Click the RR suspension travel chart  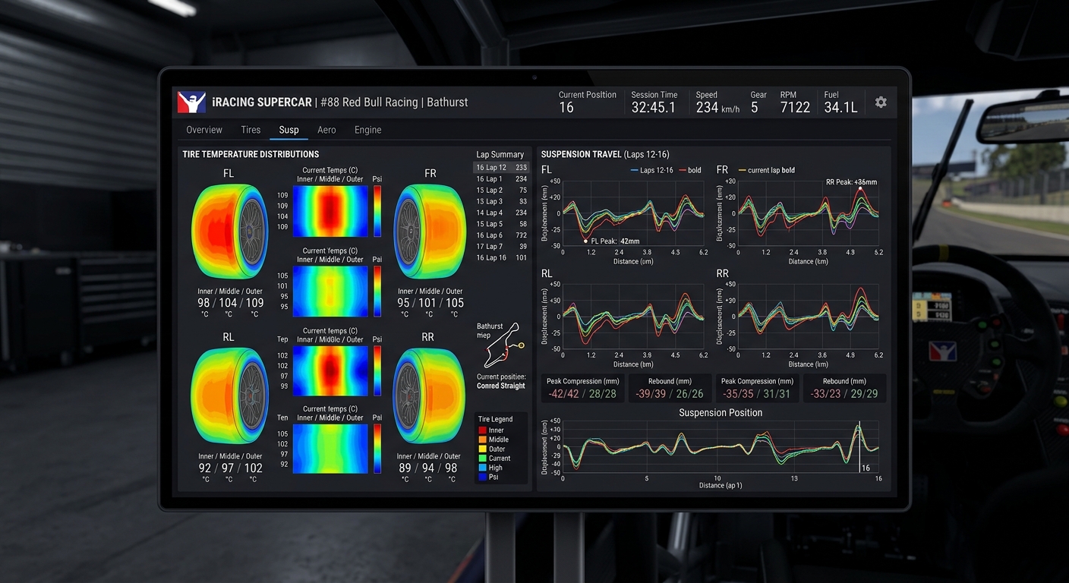click(x=808, y=317)
